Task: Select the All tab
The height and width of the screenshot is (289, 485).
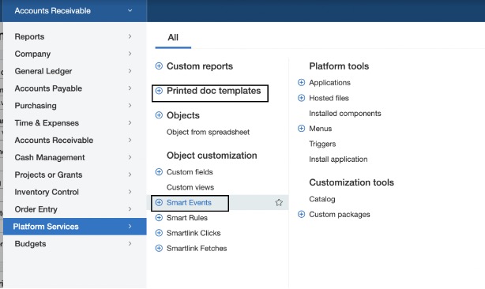Action: coord(173,38)
